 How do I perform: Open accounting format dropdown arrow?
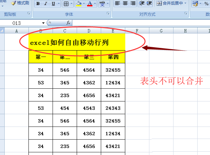(201, 3)
